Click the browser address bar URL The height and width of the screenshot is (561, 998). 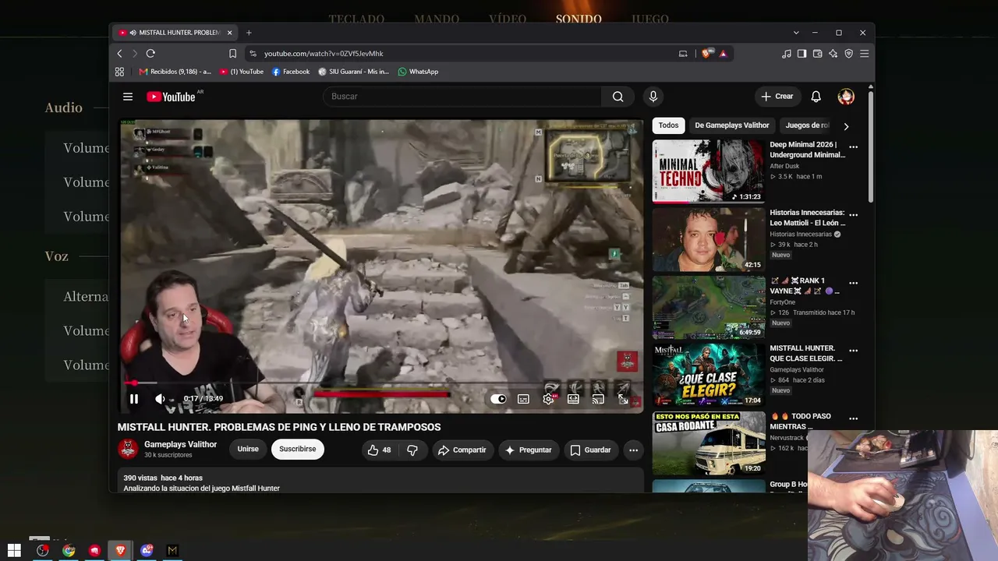point(324,54)
